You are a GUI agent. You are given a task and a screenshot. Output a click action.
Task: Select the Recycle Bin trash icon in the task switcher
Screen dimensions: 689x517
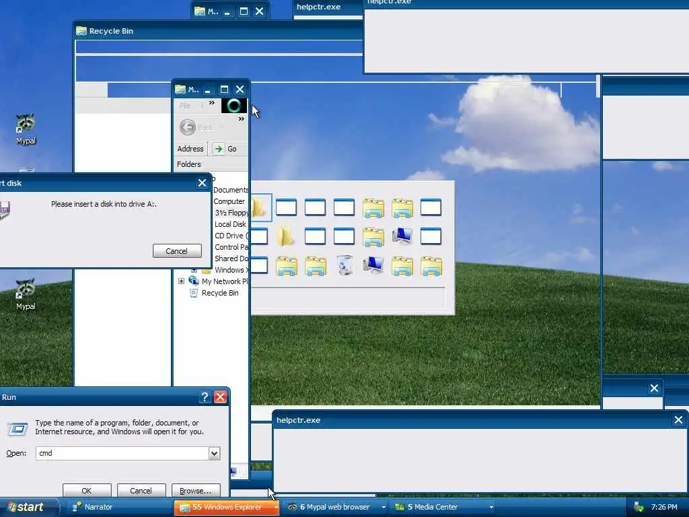[x=345, y=265]
